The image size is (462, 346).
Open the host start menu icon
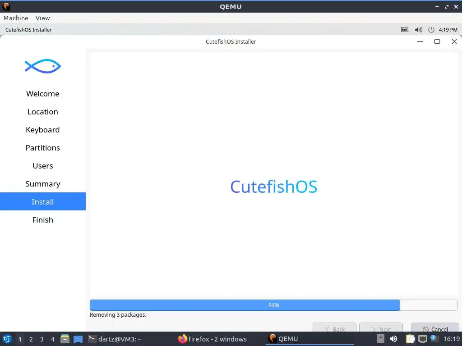tap(7, 339)
